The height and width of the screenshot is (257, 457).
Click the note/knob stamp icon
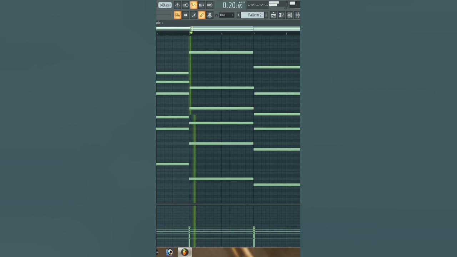tap(210, 15)
